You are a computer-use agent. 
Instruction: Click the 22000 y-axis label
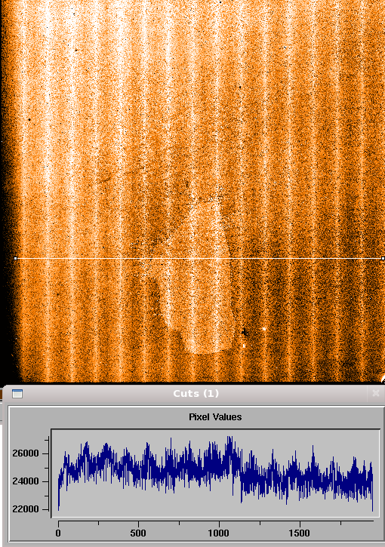point(26,509)
